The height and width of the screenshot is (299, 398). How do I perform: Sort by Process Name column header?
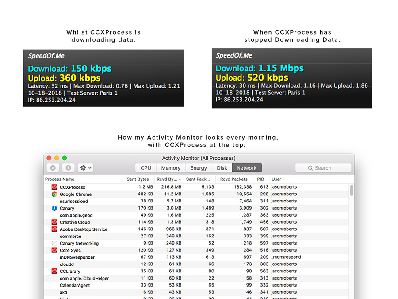[60, 179]
